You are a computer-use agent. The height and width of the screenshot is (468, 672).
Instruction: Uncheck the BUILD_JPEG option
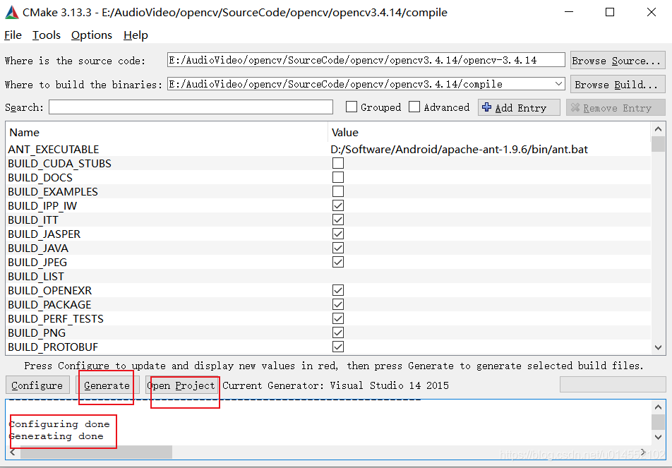338,263
